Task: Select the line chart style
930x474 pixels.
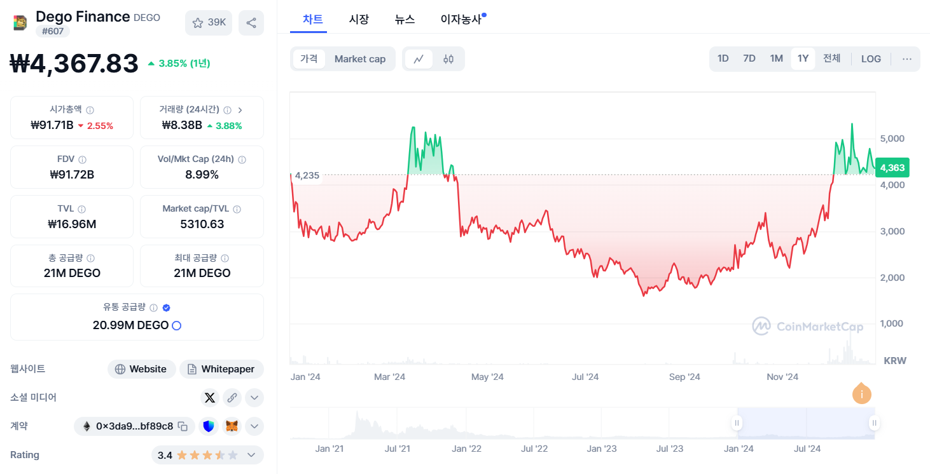Action: click(x=419, y=59)
